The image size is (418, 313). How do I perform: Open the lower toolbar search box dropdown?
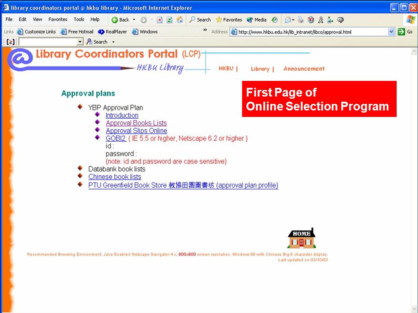coord(80,42)
